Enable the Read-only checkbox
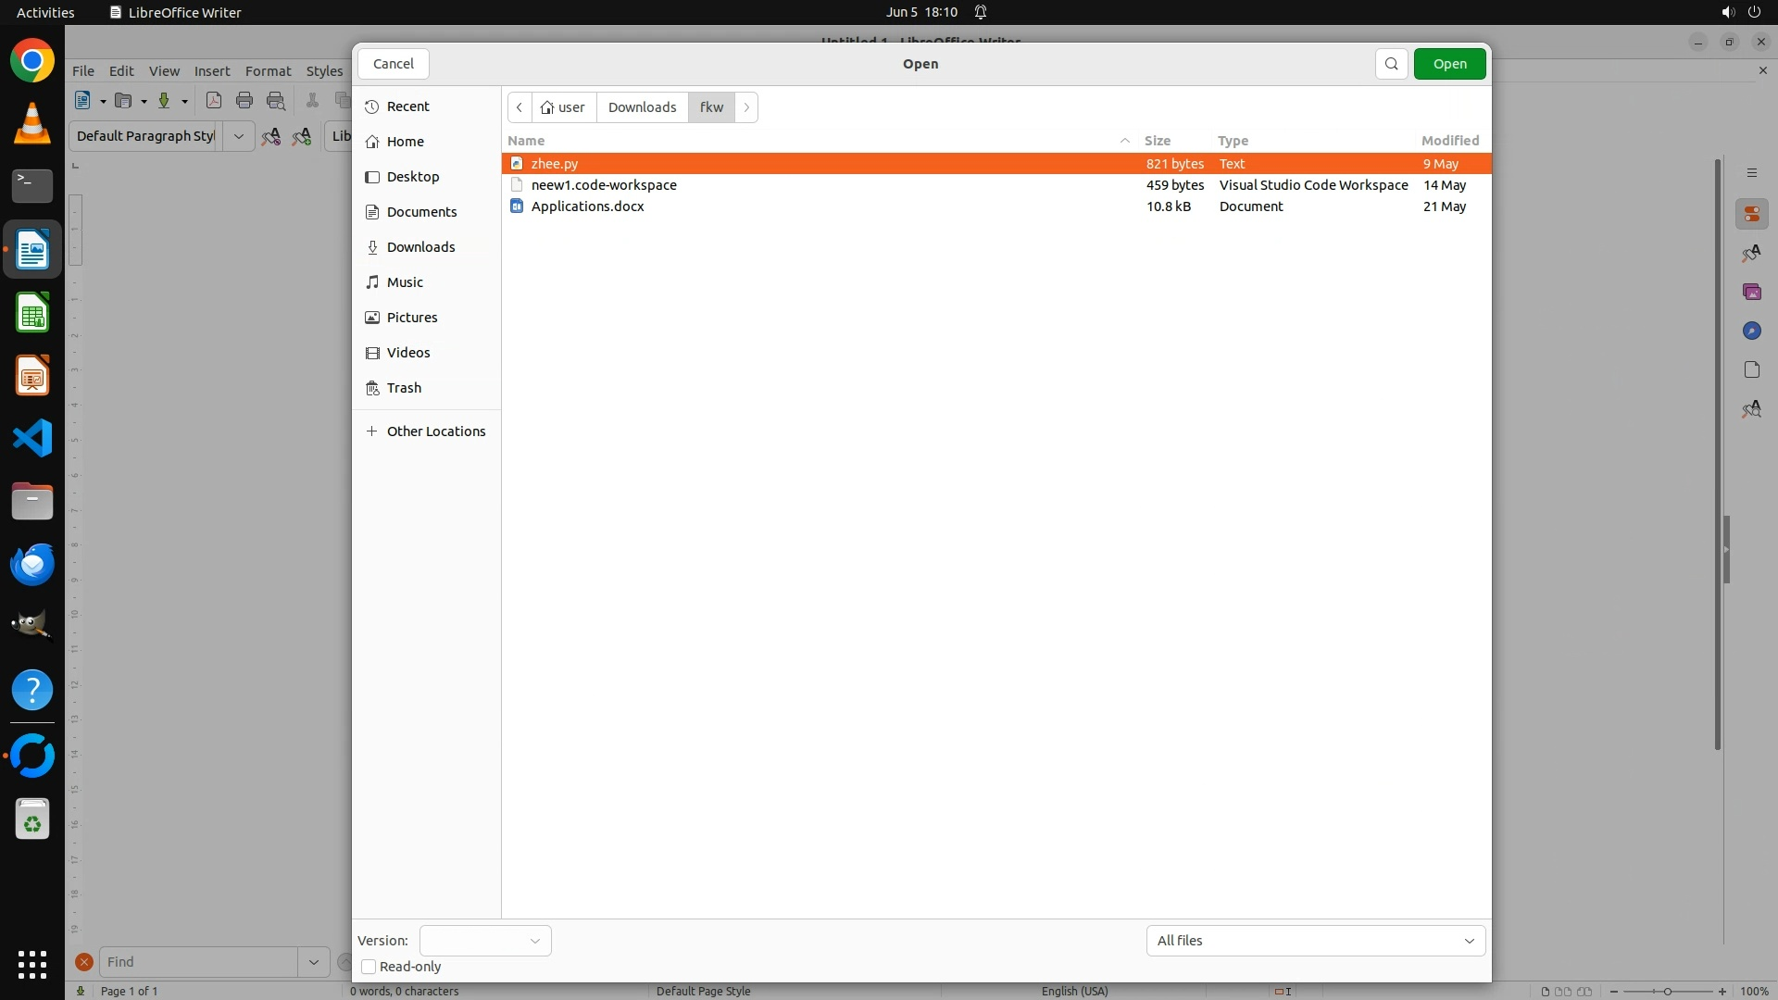The width and height of the screenshot is (1778, 1000). pos(369,967)
